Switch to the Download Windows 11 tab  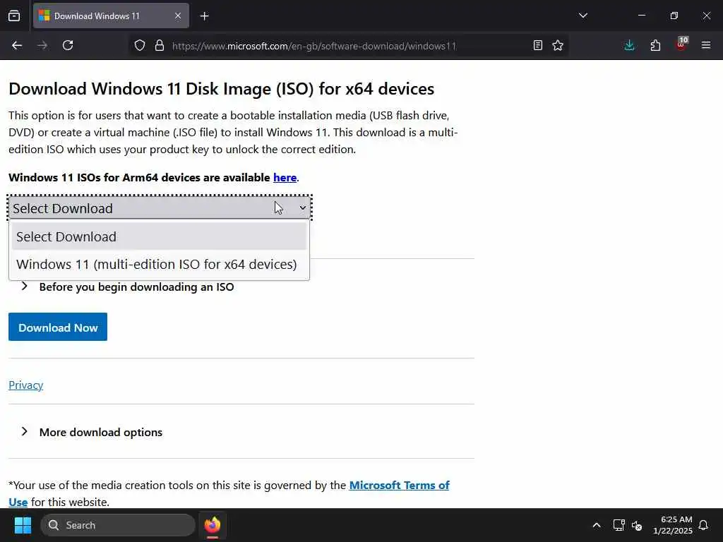(111, 16)
